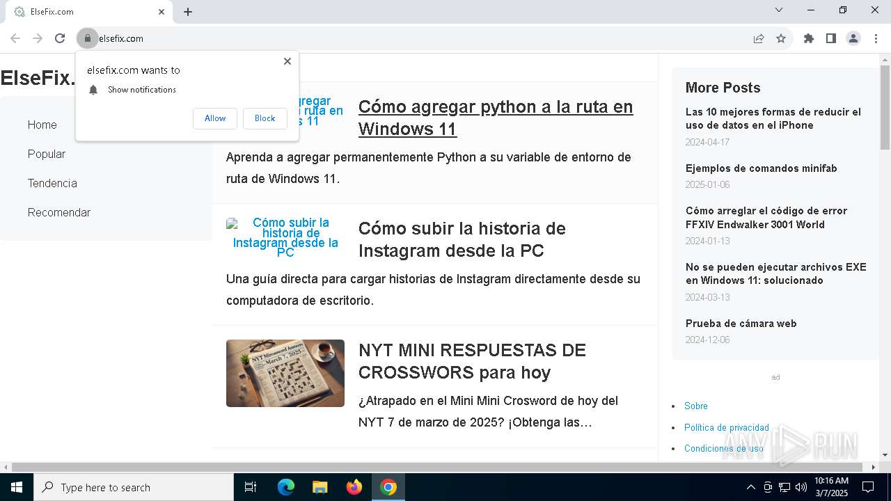
Task: Expand the tab search chevron
Action: click(x=779, y=10)
